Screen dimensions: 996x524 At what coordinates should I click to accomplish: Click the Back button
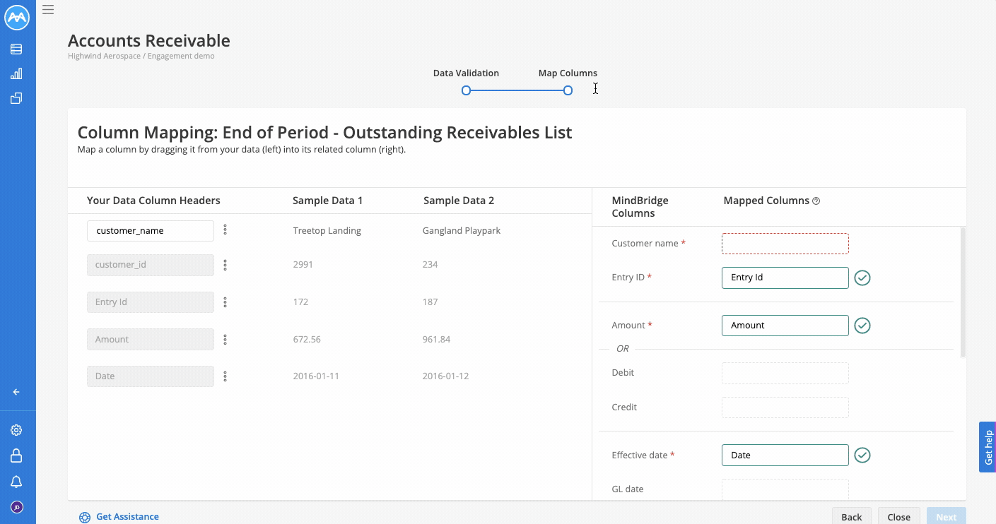(x=851, y=516)
